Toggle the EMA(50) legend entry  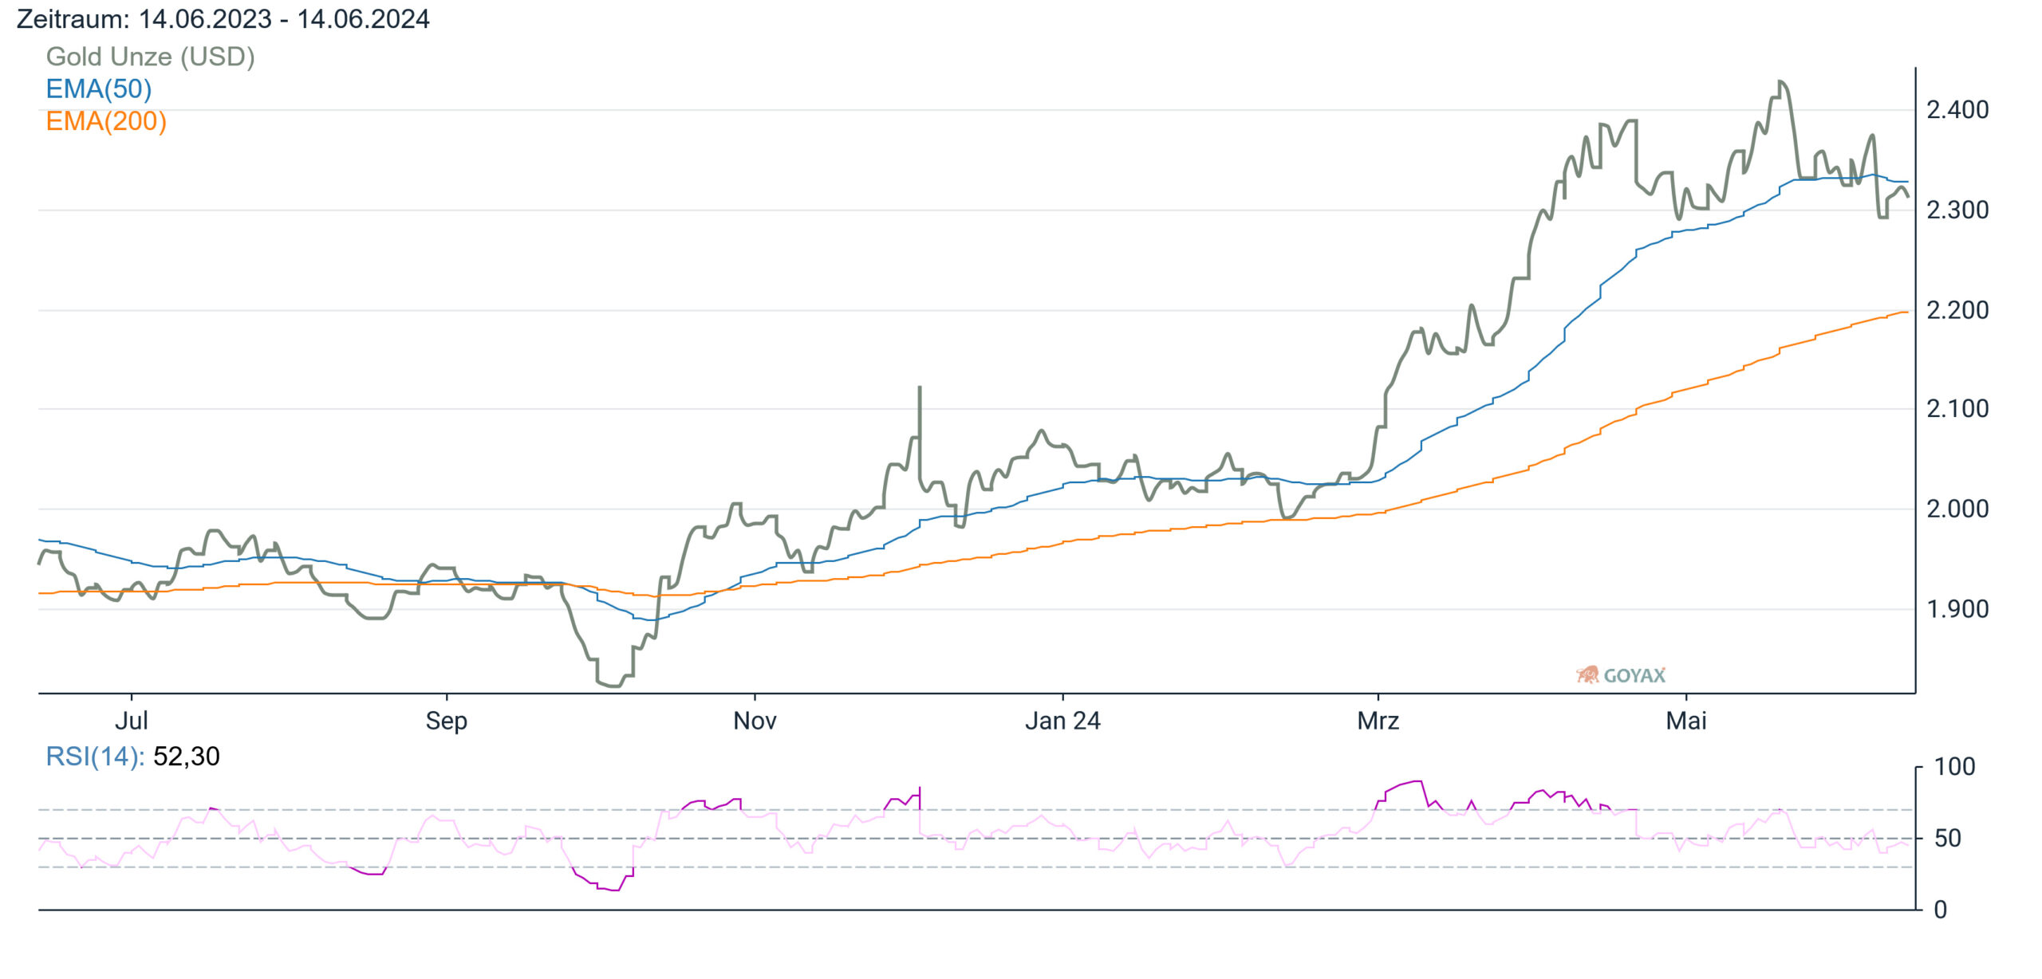click(98, 88)
